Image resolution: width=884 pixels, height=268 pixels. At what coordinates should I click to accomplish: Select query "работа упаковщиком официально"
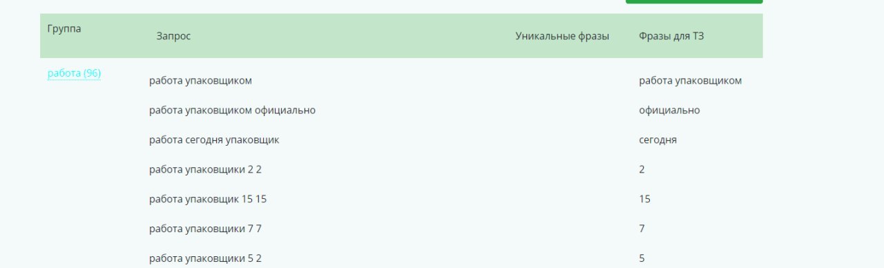tap(232, 111)
